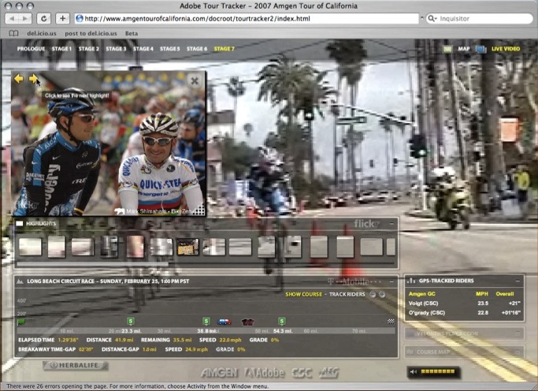This screenshot has height=391, width=538.
Task: Close the photo highlight popup
Action: (x=195, y=80)
